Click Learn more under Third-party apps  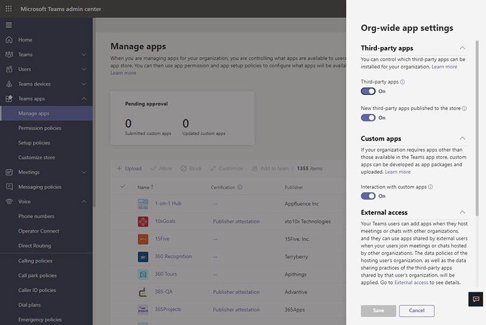pos(444,67)
